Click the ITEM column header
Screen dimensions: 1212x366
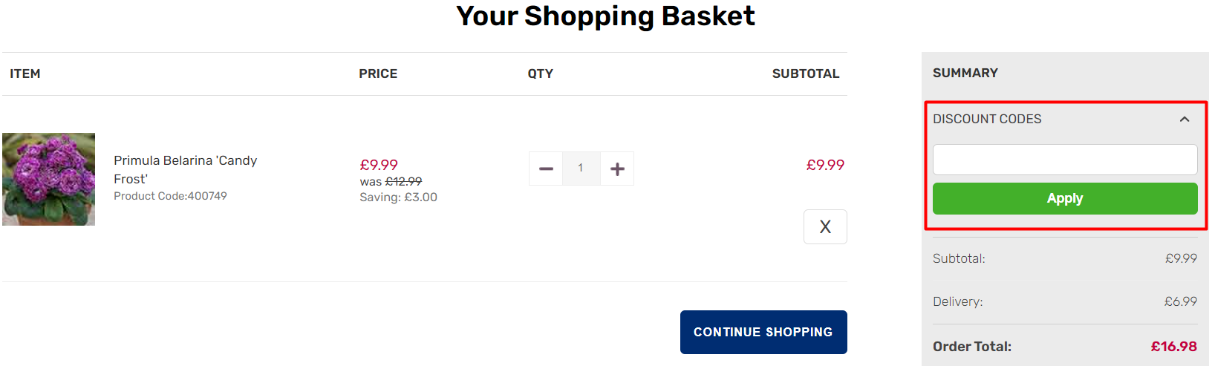tap(25, 74)
